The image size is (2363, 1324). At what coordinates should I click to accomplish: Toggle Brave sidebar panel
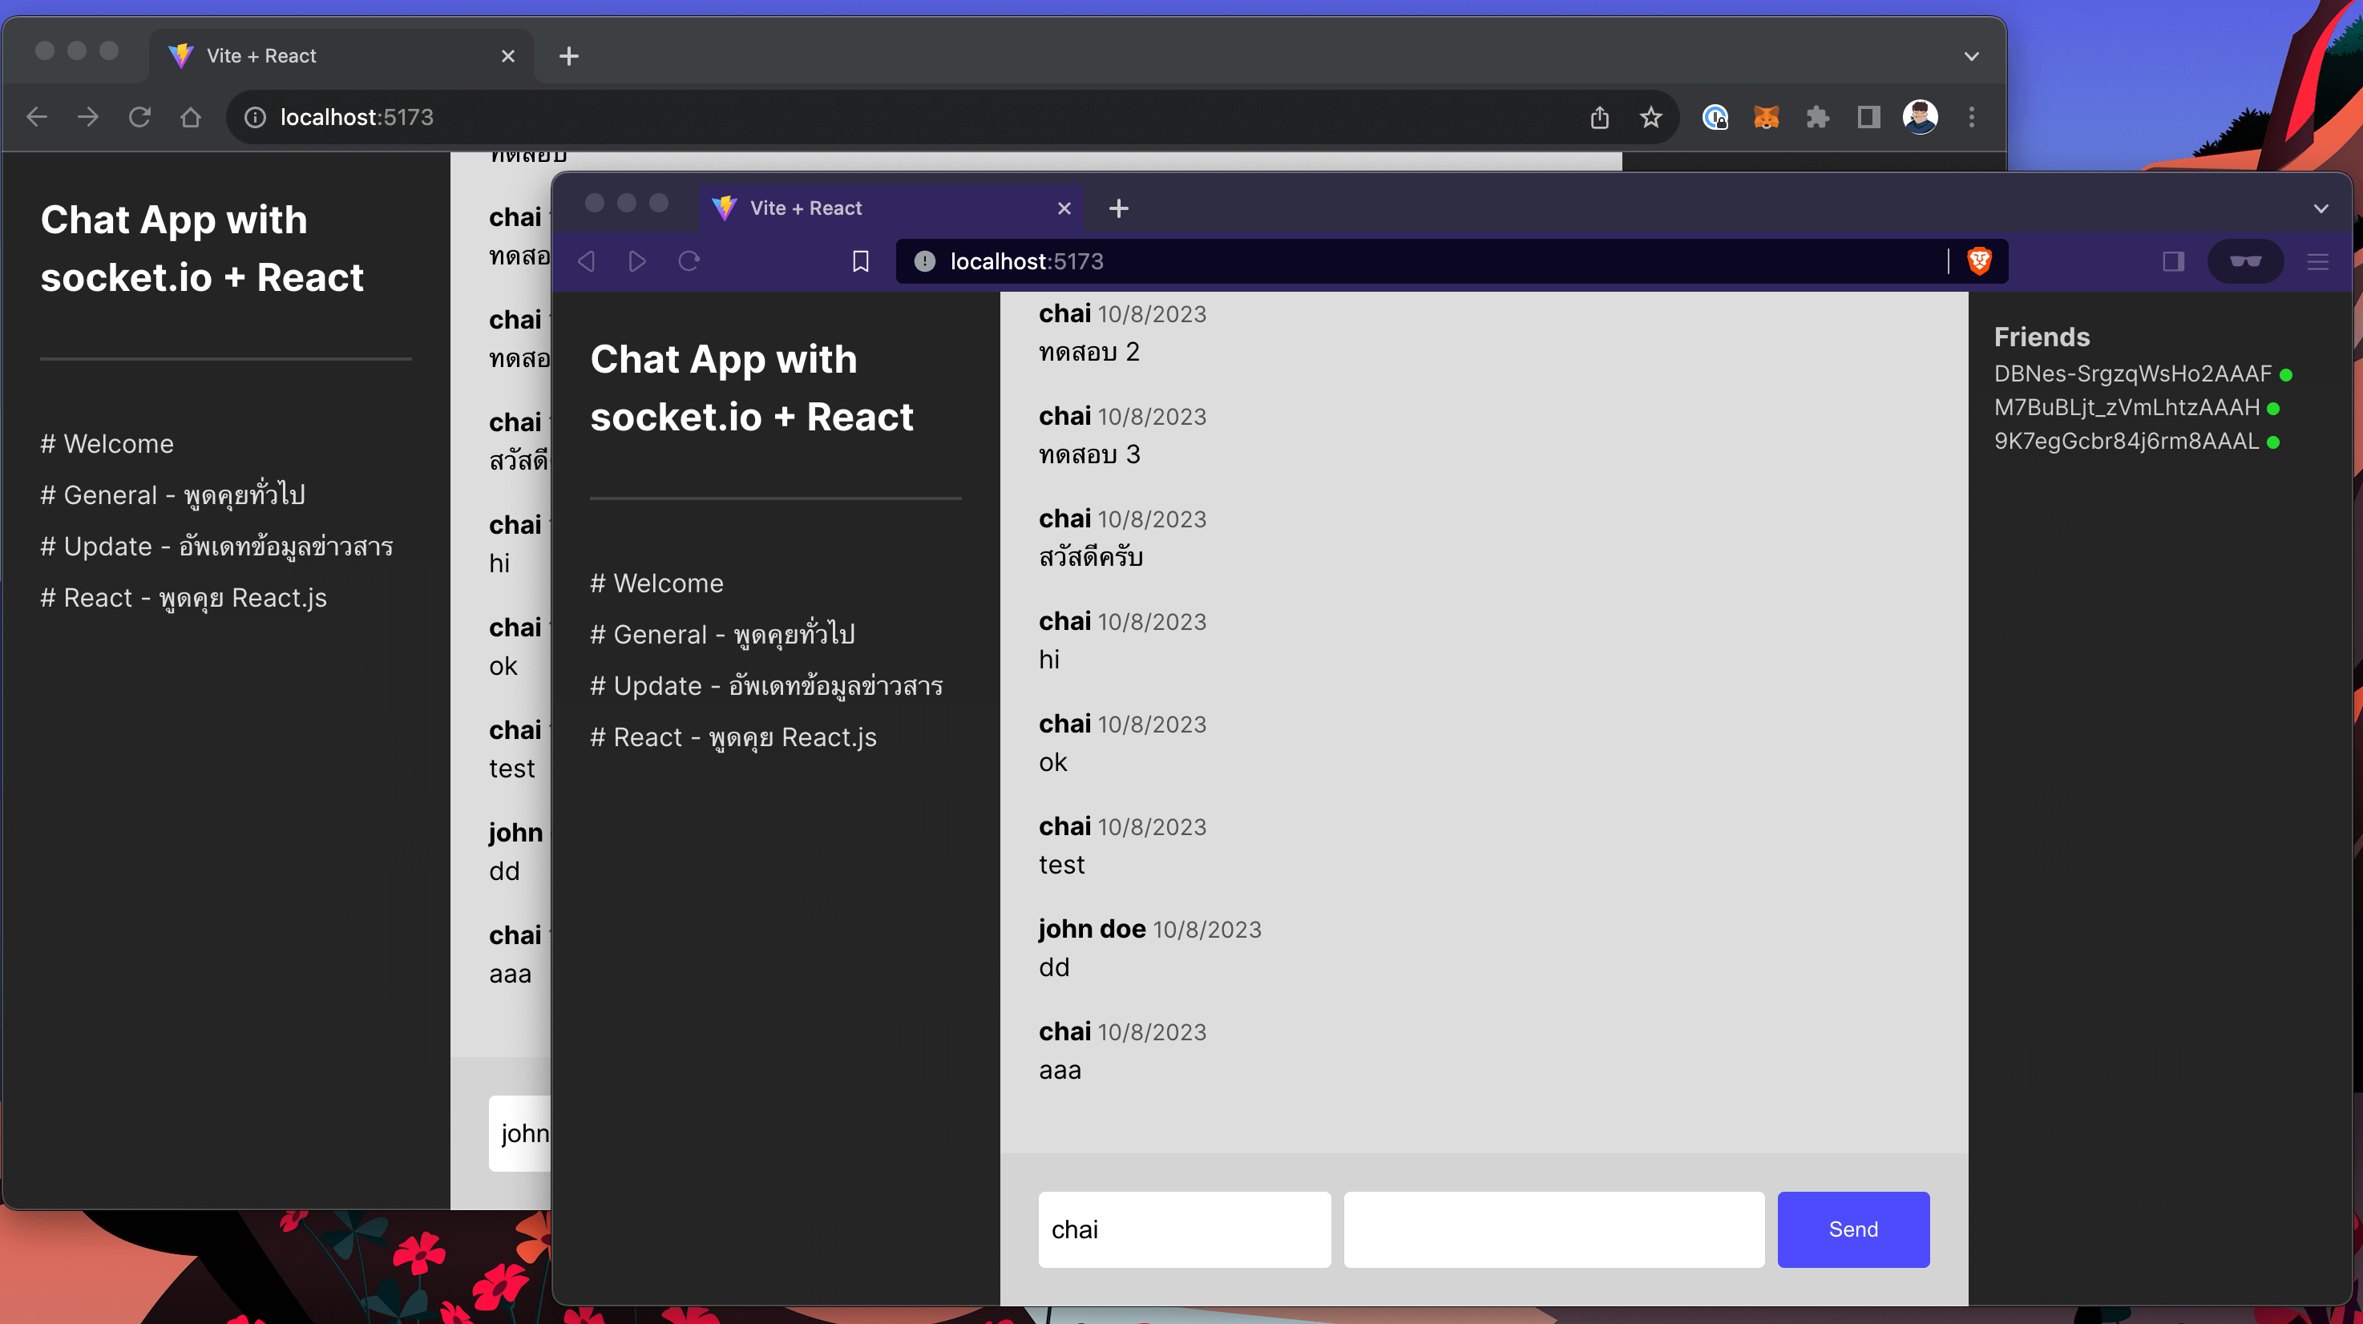click(2172, 261)
